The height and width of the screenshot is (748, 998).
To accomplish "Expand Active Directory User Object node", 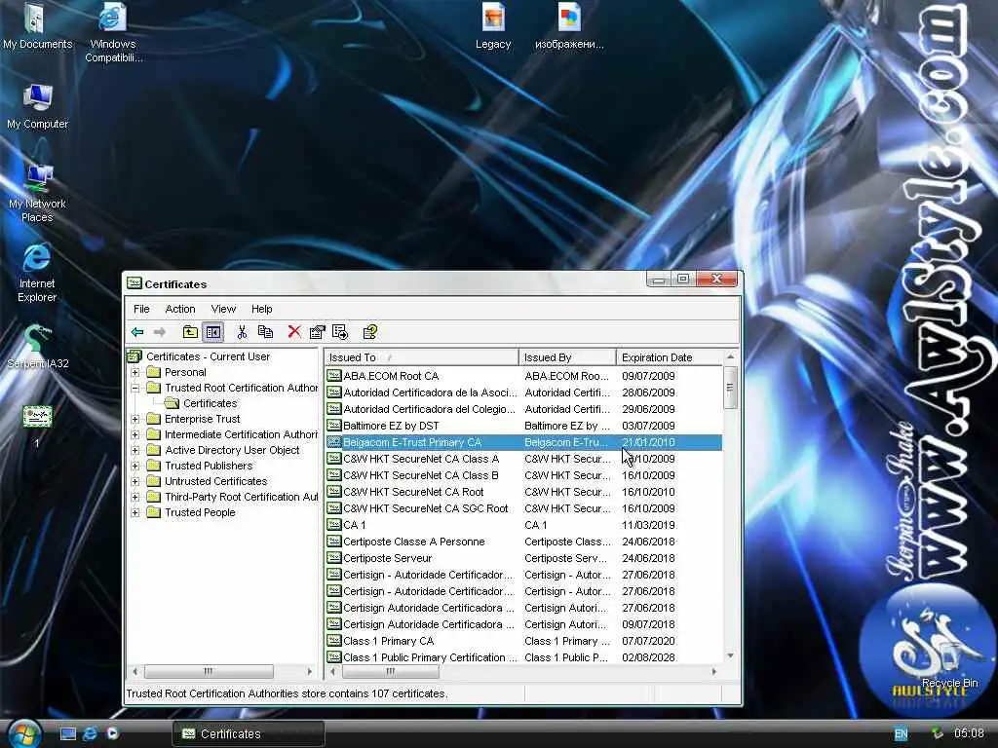I will tap(134, 450).
